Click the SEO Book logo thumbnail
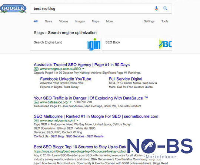This screenshot has height=165, width=200. (165, 44)
